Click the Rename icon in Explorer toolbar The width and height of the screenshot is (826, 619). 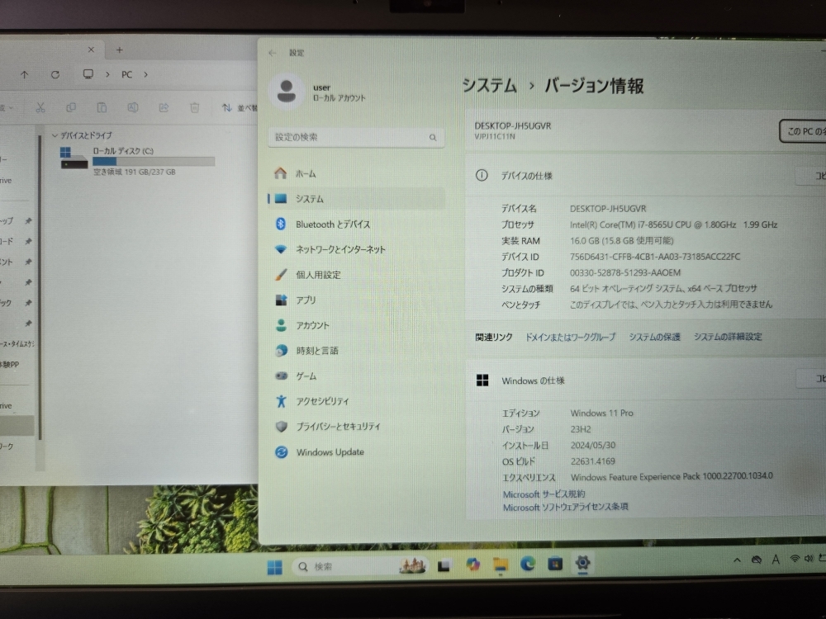(133, 107)
